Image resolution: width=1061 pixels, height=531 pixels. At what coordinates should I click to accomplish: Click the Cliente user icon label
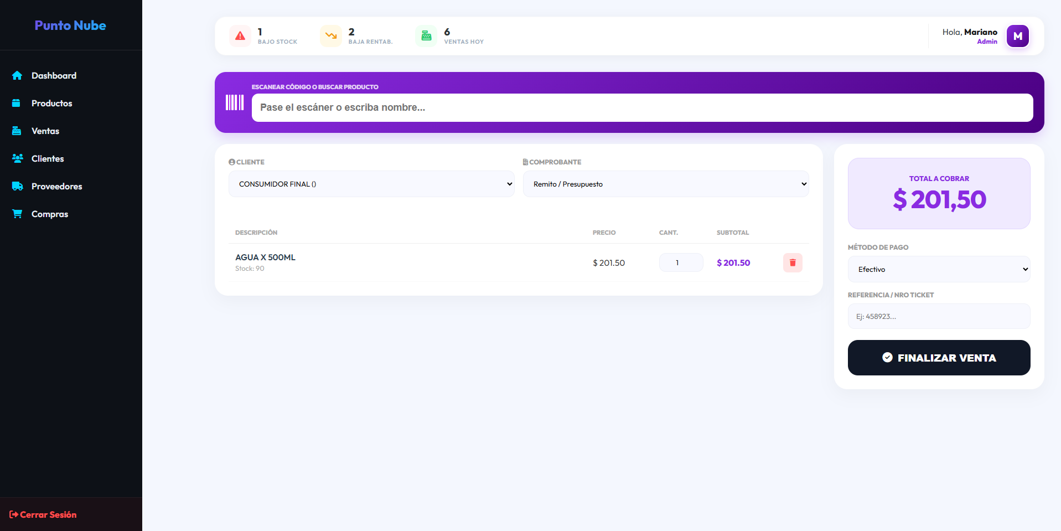pyautogui.click(x=232, y=162)
